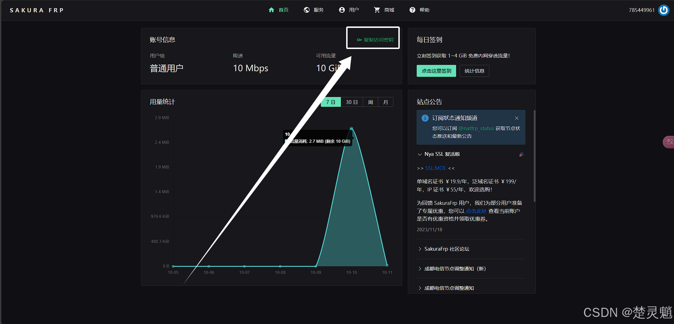Click the globe services icon

[x=307, y=10]
